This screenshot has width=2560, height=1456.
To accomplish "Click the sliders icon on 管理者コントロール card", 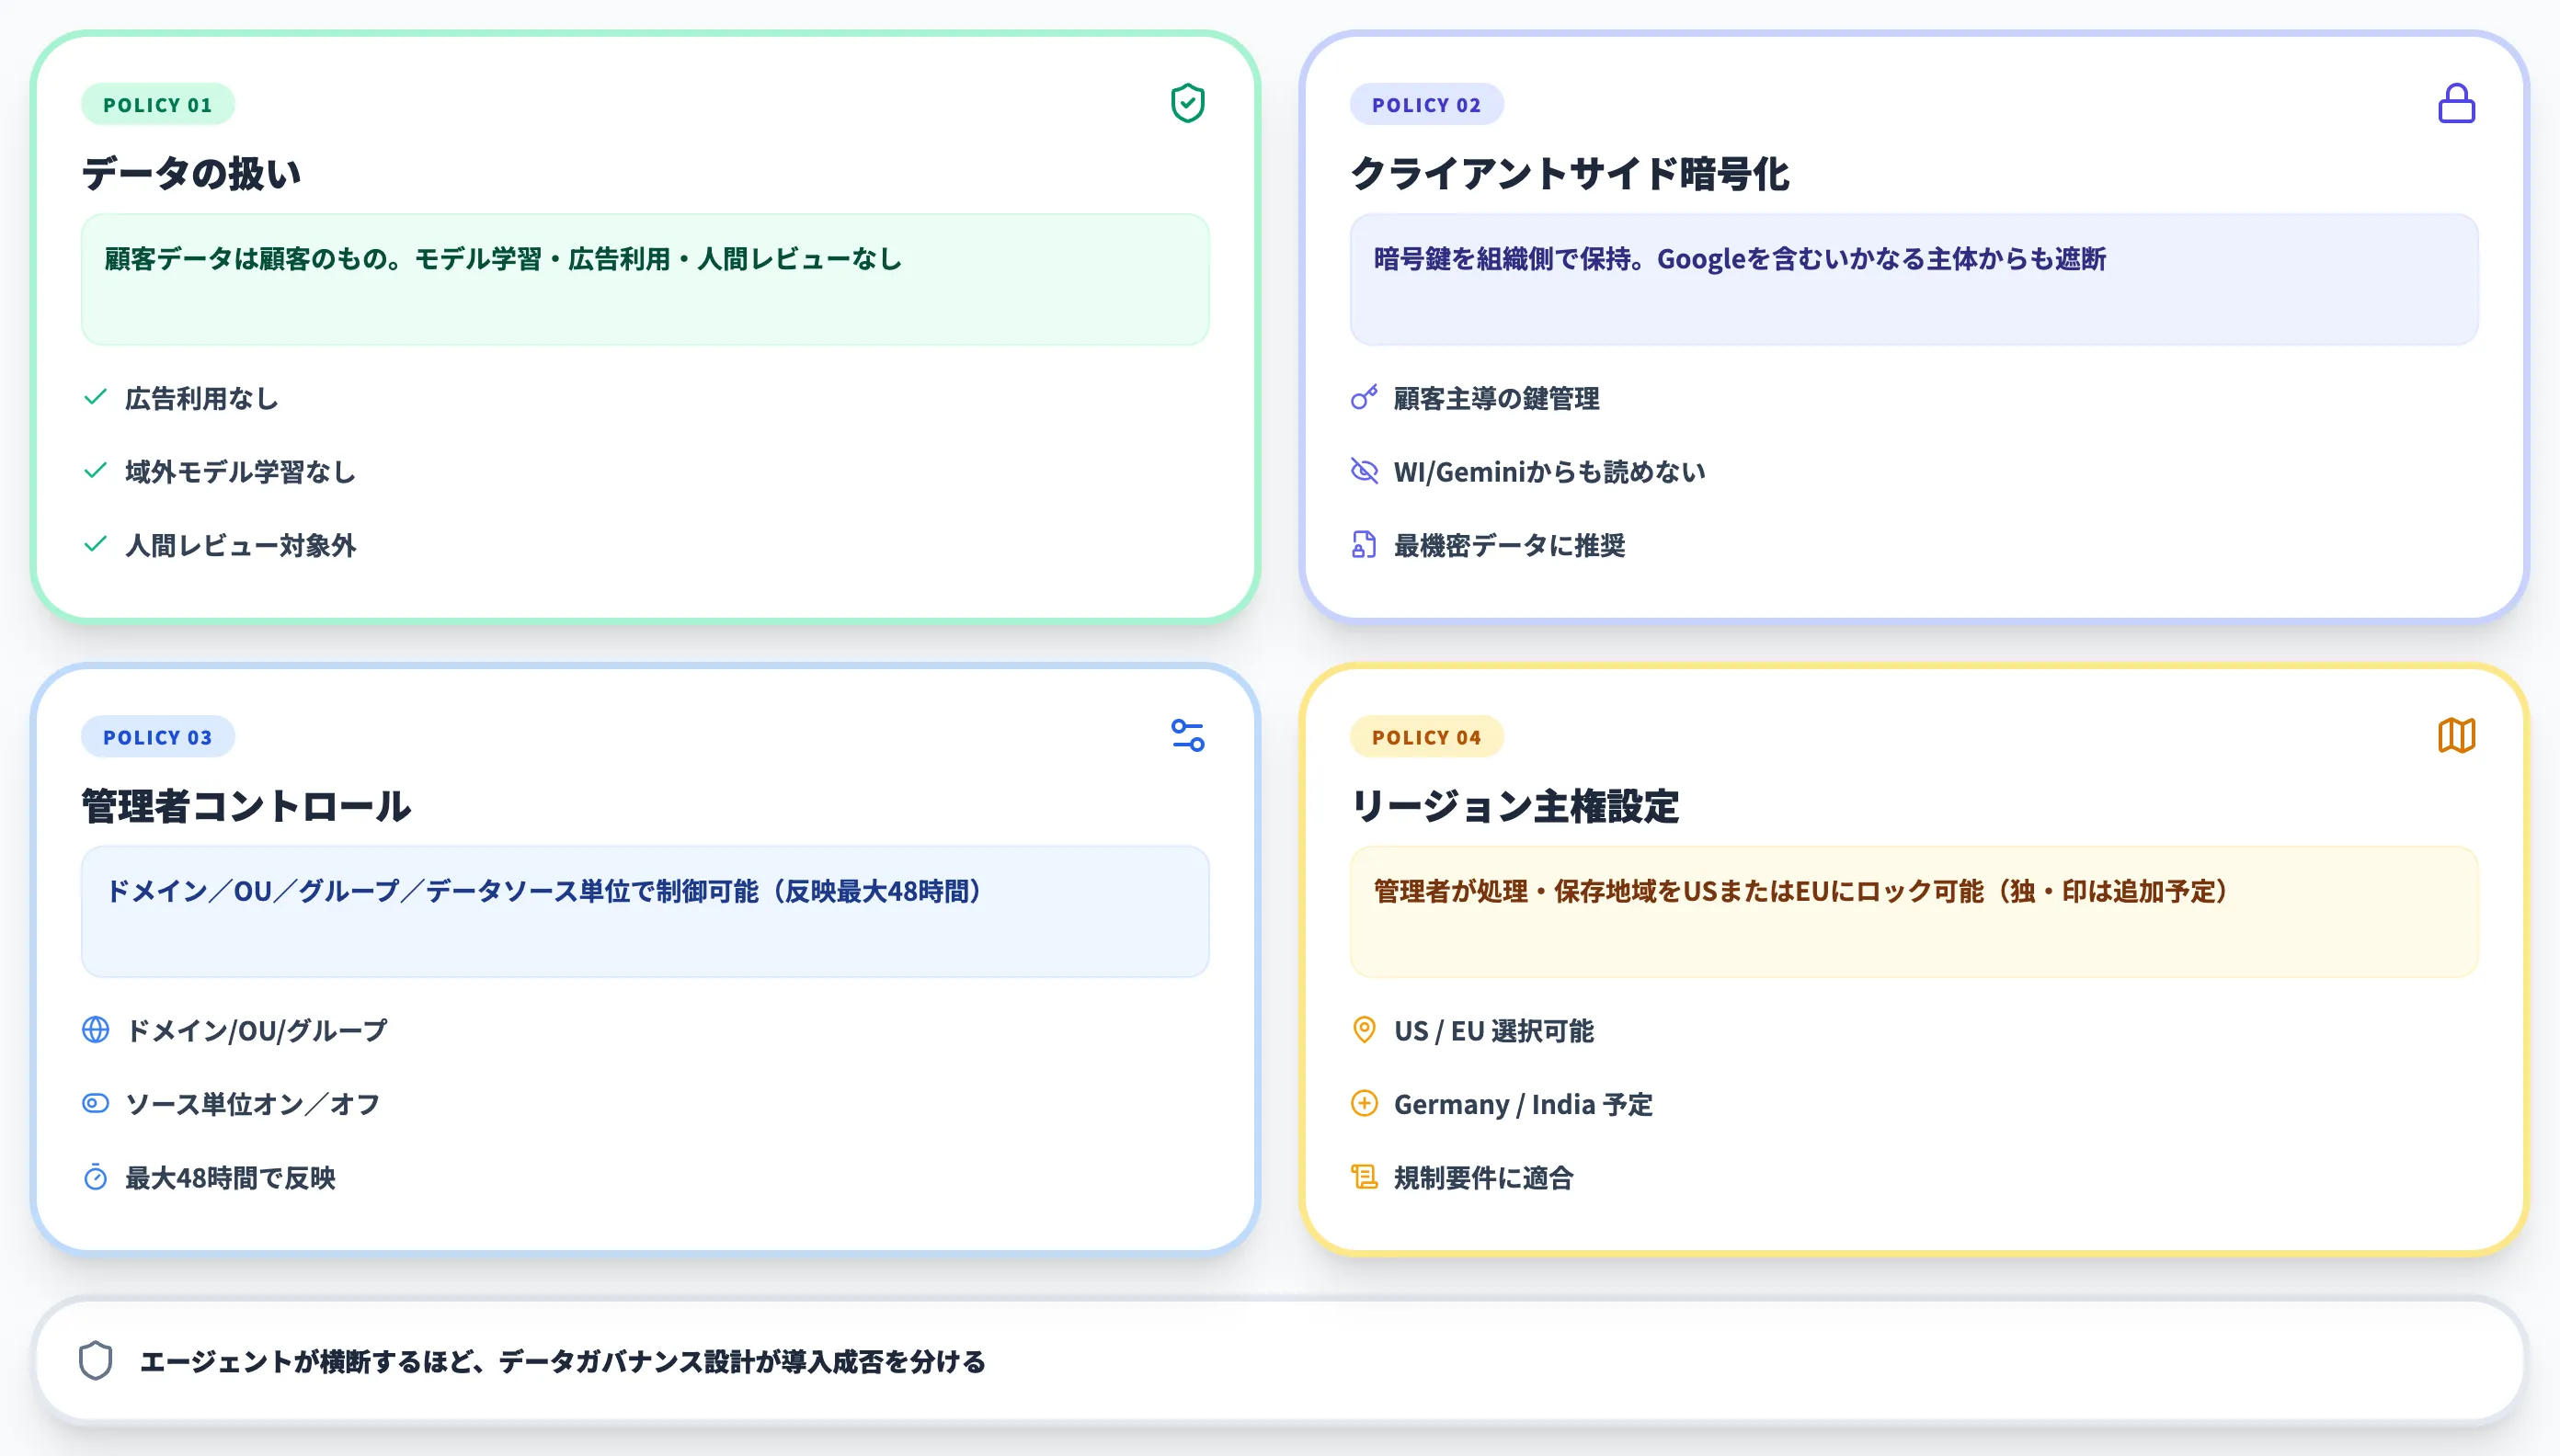I will 1188,737.
